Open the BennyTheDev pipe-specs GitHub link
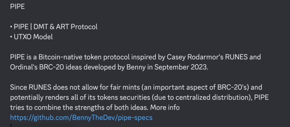290x127 pixels. coord(81,118)
